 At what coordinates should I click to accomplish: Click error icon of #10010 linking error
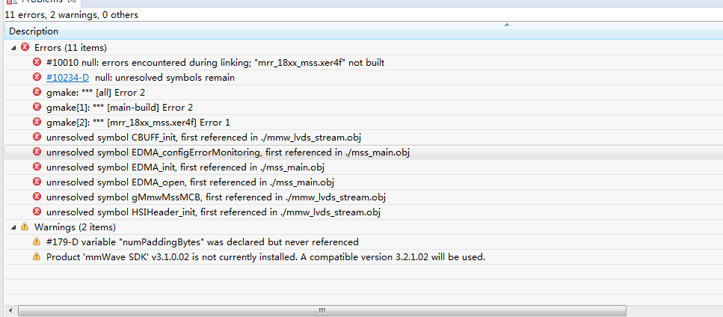coord(37,62)
